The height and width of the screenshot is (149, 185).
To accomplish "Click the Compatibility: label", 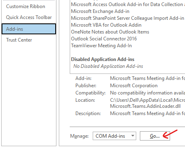I will point(90,93).
